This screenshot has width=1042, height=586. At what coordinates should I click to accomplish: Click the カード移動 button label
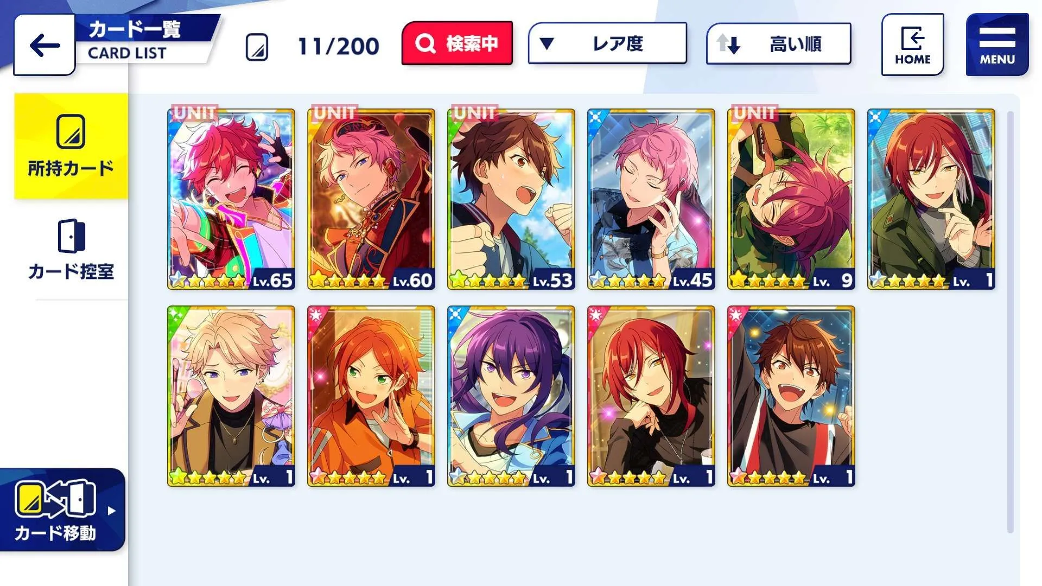point(55,533)
